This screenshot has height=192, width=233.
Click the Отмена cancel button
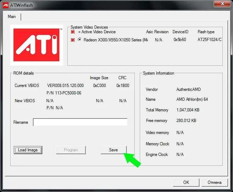(x=215, y=182)
